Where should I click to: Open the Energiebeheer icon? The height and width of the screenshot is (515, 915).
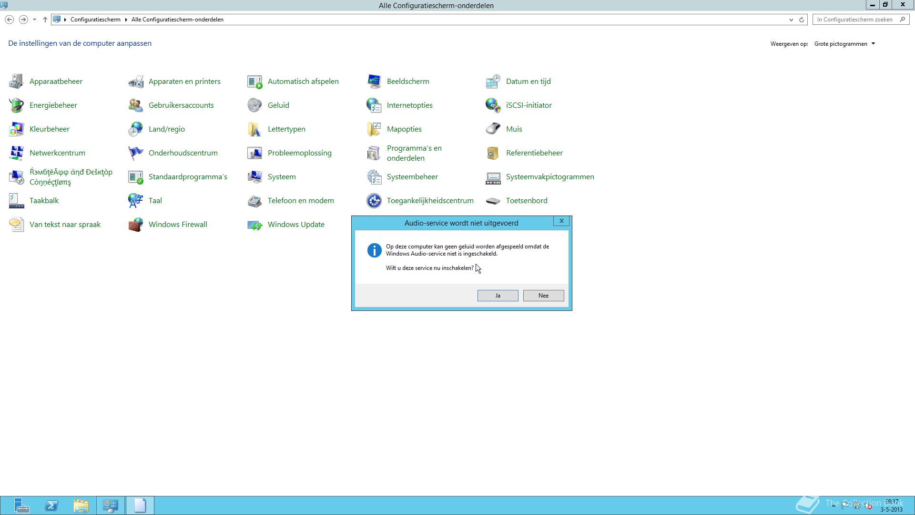[x=16, y=105]
